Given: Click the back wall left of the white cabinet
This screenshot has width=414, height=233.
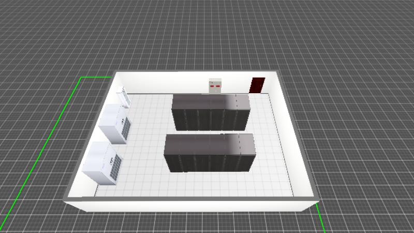Looking at the screenshot, I should (x=166, y=83).
